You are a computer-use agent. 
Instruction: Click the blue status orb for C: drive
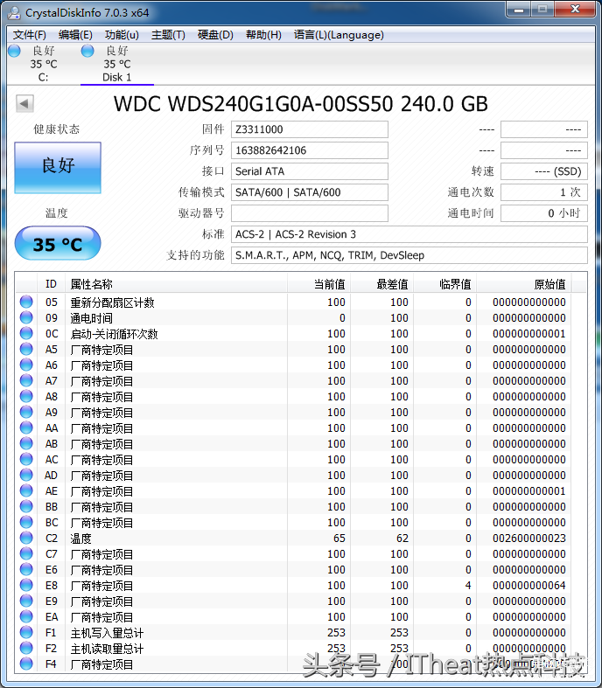(x=15, y=51)
